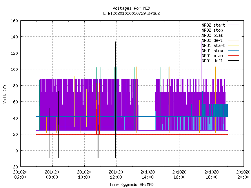Click the Volt (V) y-axis label

pos(5,94)
